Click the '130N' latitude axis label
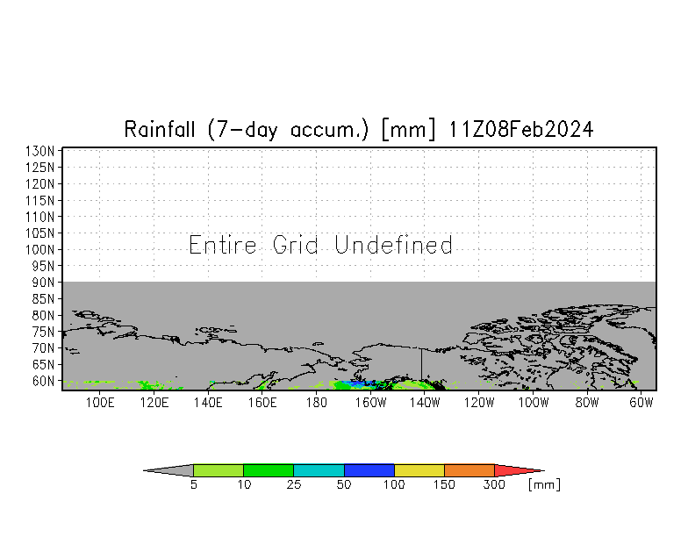688x537 pixels. click(x=40, y=151)
